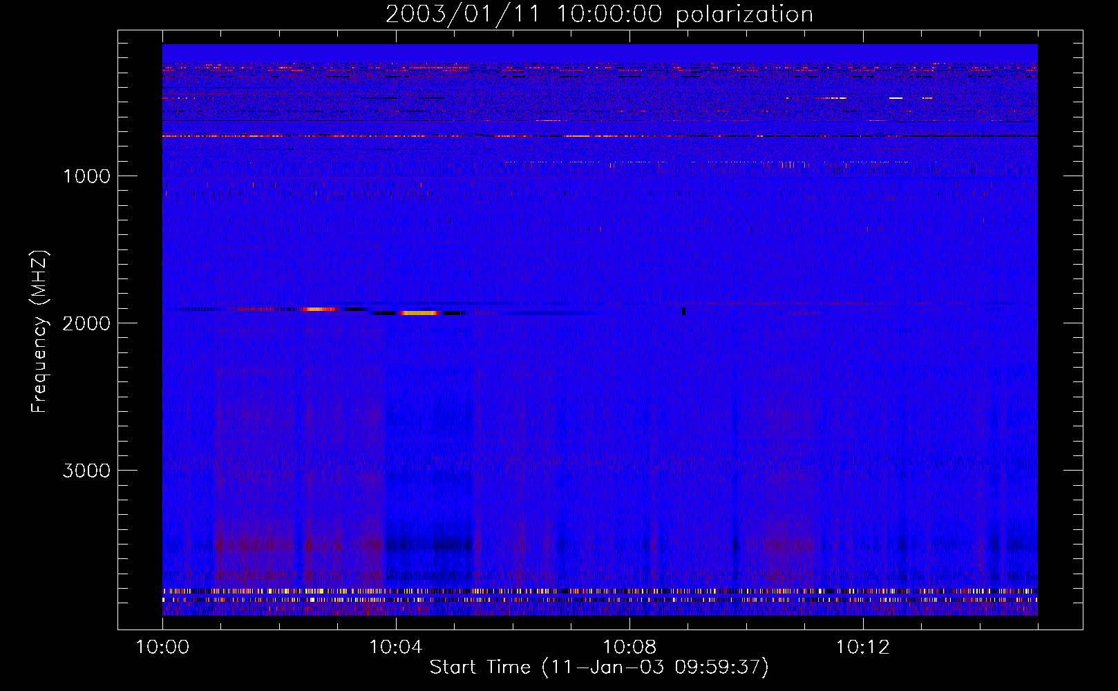Select the '2000' frequency axis label
Viewport: 1118px width, 691px height.
click(86, 323)
